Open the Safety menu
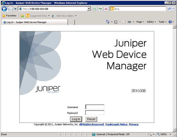Image resolution: width=177 pixels, height=137 pixels. pyautogui.click(x=151, y=22)
